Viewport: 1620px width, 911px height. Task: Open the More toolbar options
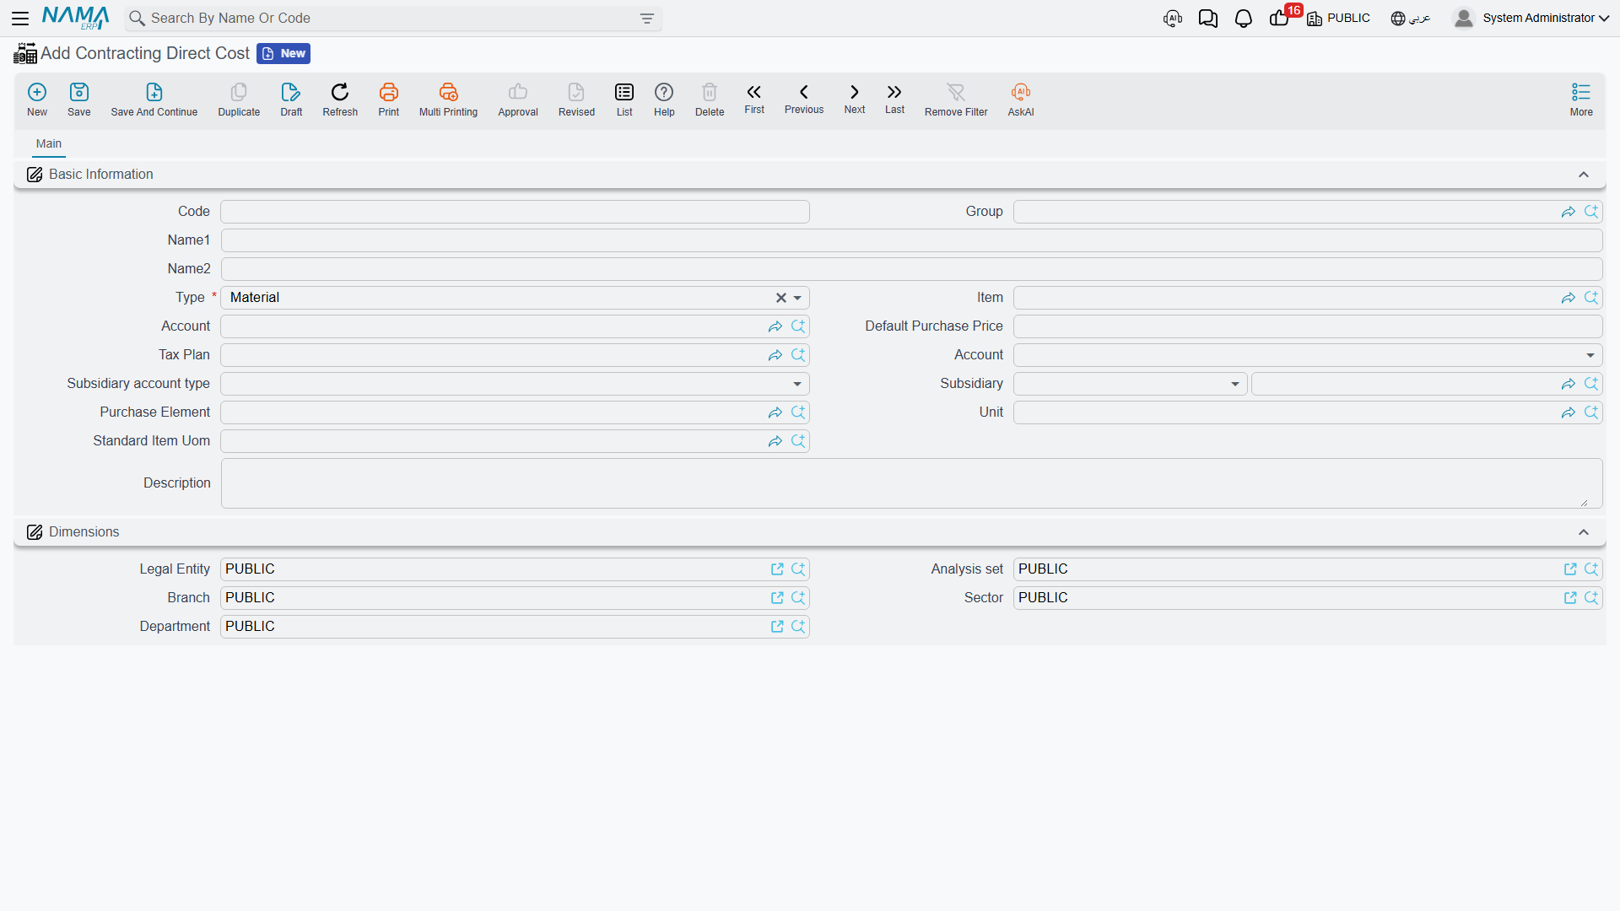click(1581, 100)
